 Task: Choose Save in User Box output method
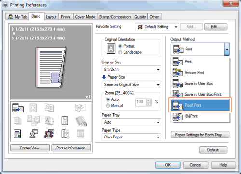tap(200, 83)
